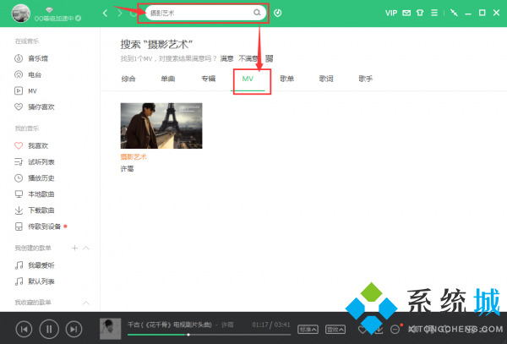
Task: Click the now-playing album cover
Action: [x=110, y=329]
